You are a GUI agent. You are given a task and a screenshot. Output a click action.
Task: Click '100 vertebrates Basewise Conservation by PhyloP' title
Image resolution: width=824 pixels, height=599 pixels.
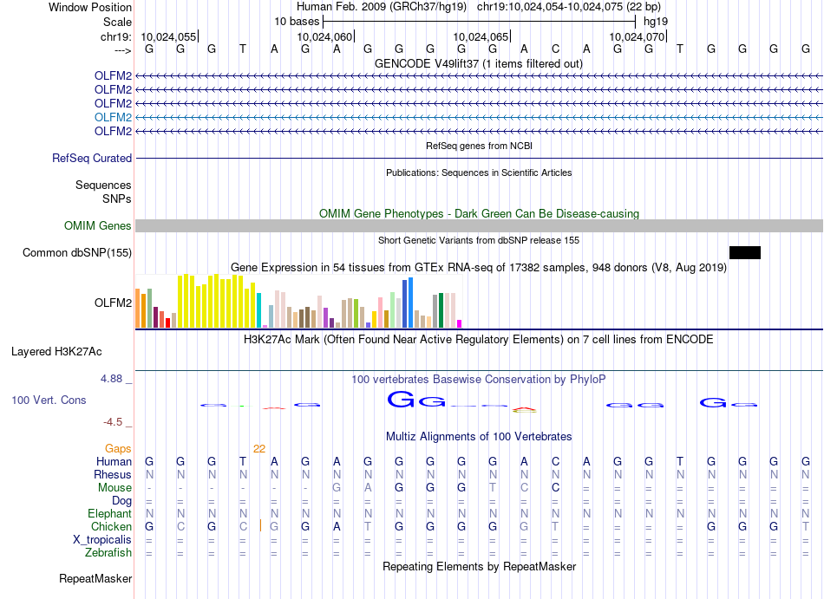tap(479, 379)
